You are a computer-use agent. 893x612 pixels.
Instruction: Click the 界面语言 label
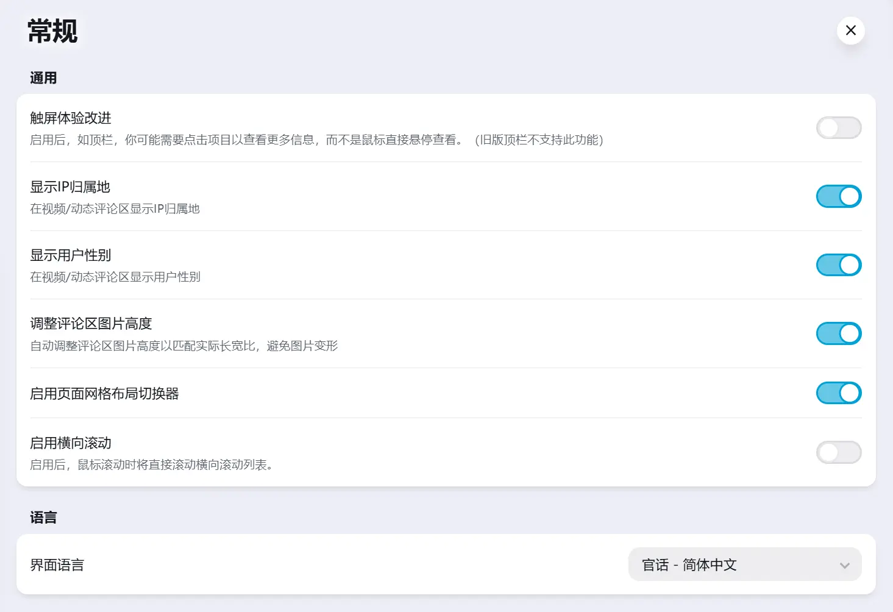click(x=57, y=565)
